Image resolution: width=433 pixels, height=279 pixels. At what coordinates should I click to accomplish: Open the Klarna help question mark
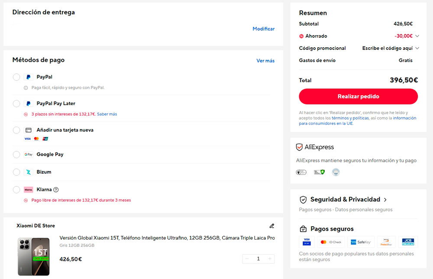(x=56, y=190)
